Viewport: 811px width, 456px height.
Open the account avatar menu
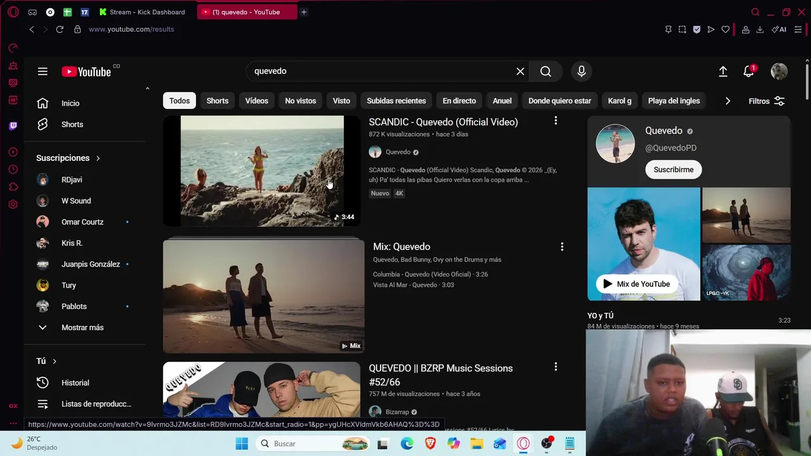point(779,72)
